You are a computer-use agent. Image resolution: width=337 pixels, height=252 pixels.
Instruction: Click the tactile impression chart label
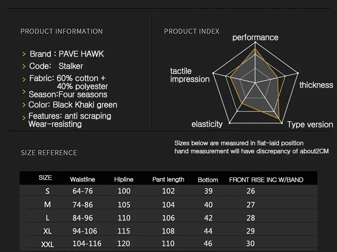[190, 75]
